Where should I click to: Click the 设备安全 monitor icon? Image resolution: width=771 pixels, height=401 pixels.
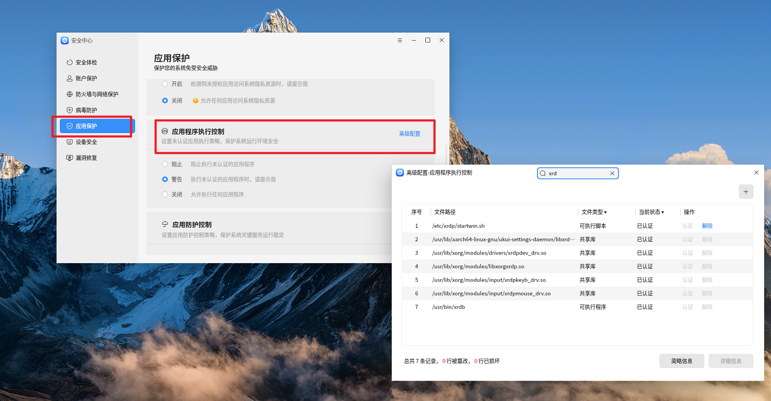[69, 142]
